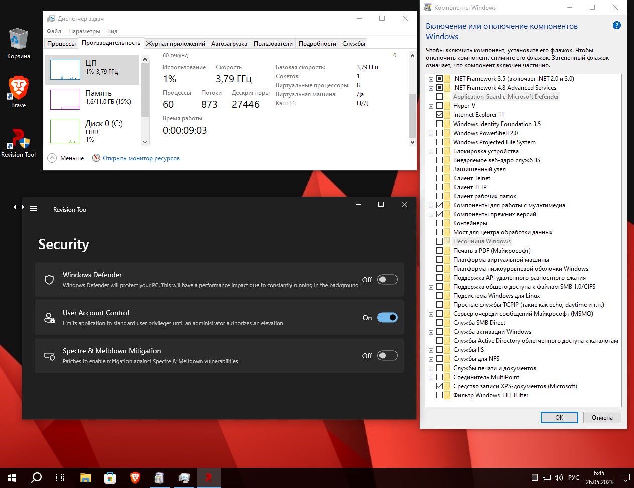Expand the IIS services (Службы IIS) node
Image resolution: width=634 pixels, height=488 pixels.
(x=431, y=350)
